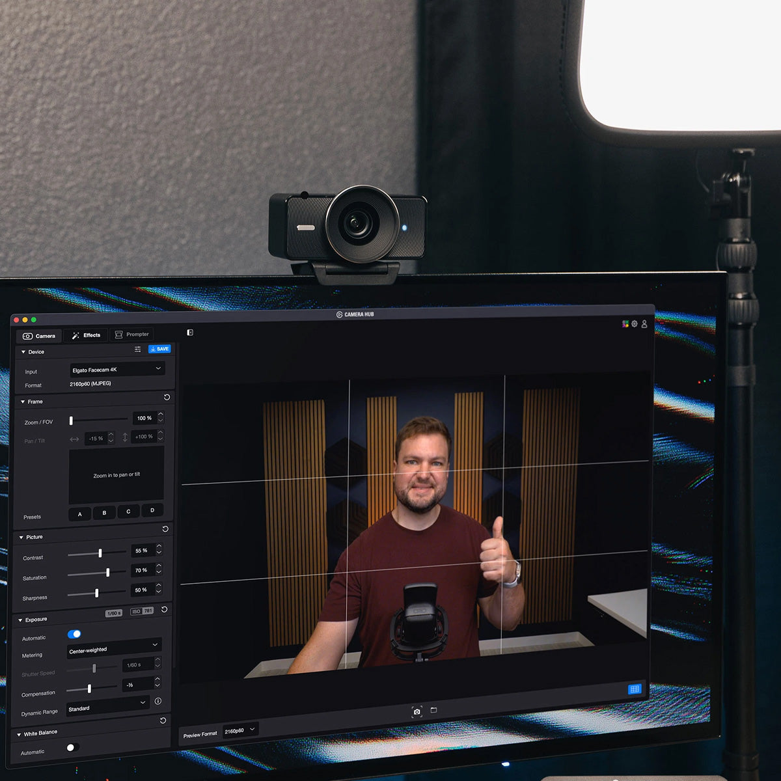Open the Input device dropdown showing Elgato Facecam 4K

(x=117, y=369)
